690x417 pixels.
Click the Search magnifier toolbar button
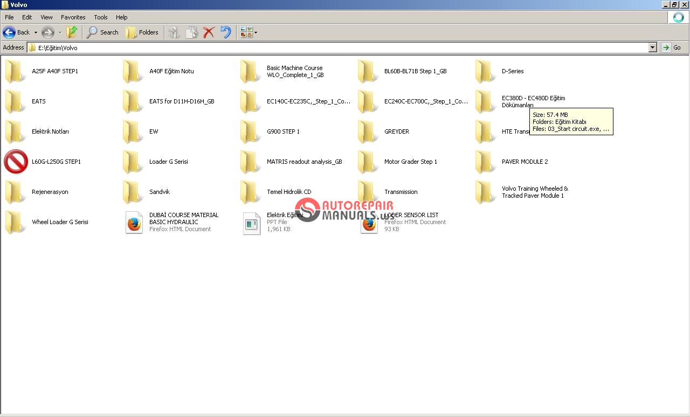102,32
